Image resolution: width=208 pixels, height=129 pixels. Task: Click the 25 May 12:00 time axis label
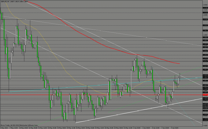[100, 128]
